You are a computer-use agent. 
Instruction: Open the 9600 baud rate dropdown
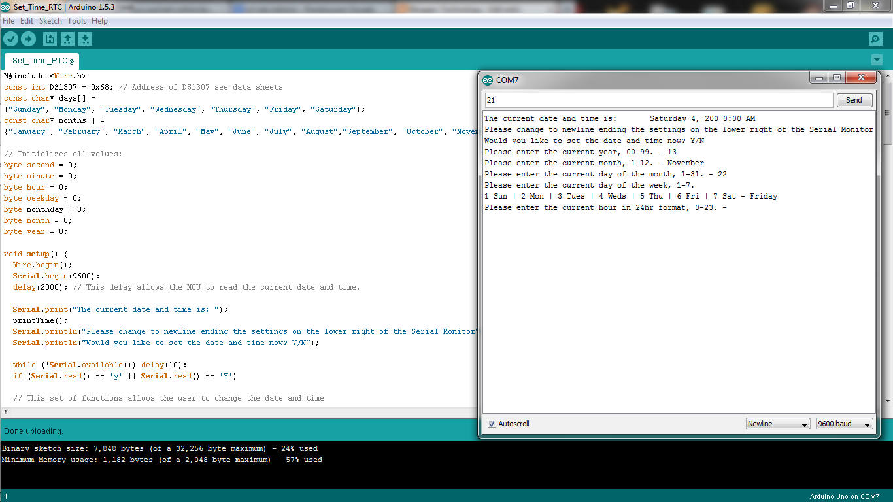click(844, 424)
